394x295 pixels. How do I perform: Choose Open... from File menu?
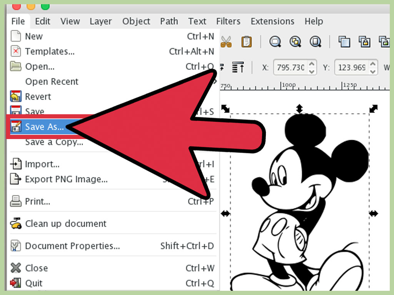pyautogui.click(x=112, y=66)
